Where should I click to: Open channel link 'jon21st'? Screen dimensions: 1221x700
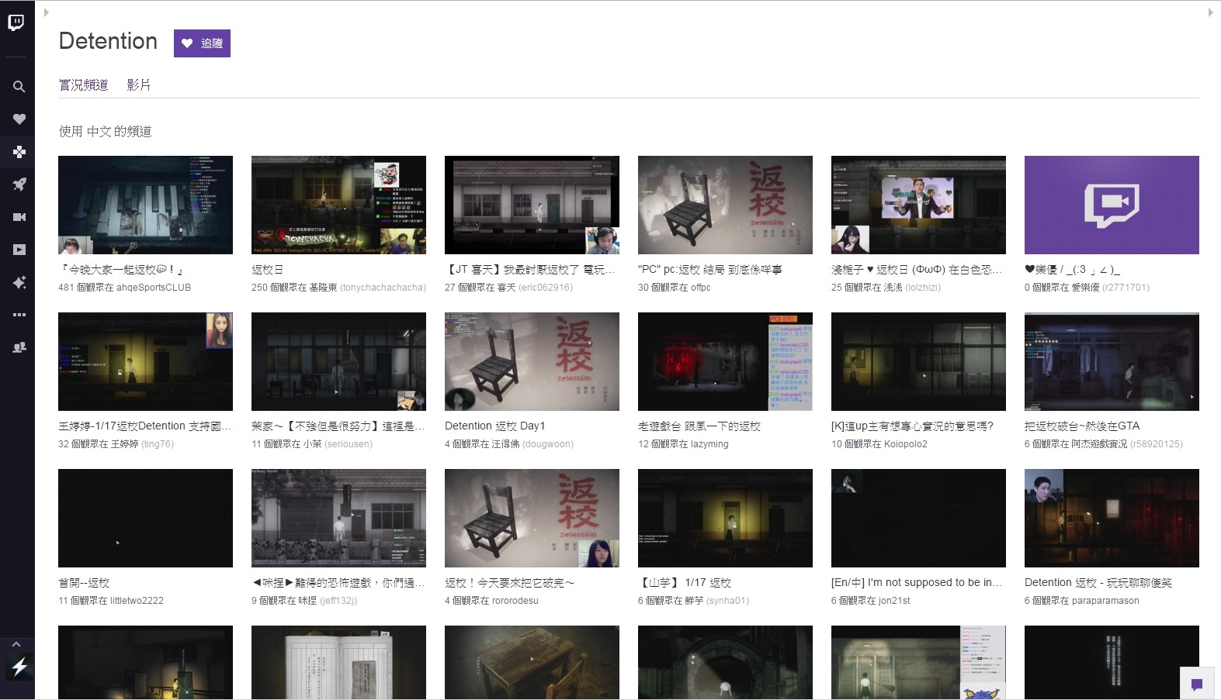[894, 601]
